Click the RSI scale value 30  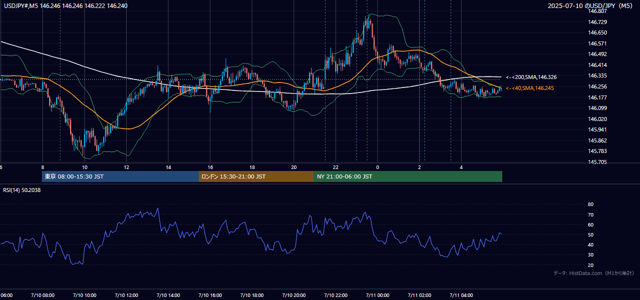pos(590,254)
